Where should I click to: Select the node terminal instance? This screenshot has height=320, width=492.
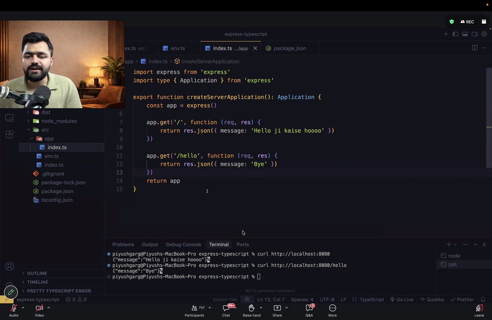tap(464, 256)
